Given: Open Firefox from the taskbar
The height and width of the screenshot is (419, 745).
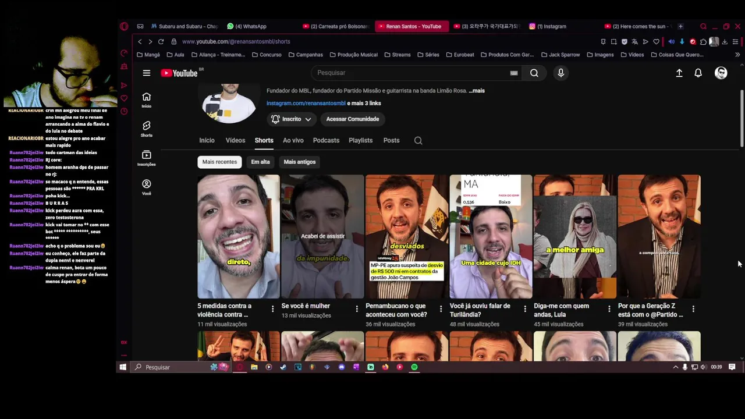Looking at the screenshot, I should point(385,367).
